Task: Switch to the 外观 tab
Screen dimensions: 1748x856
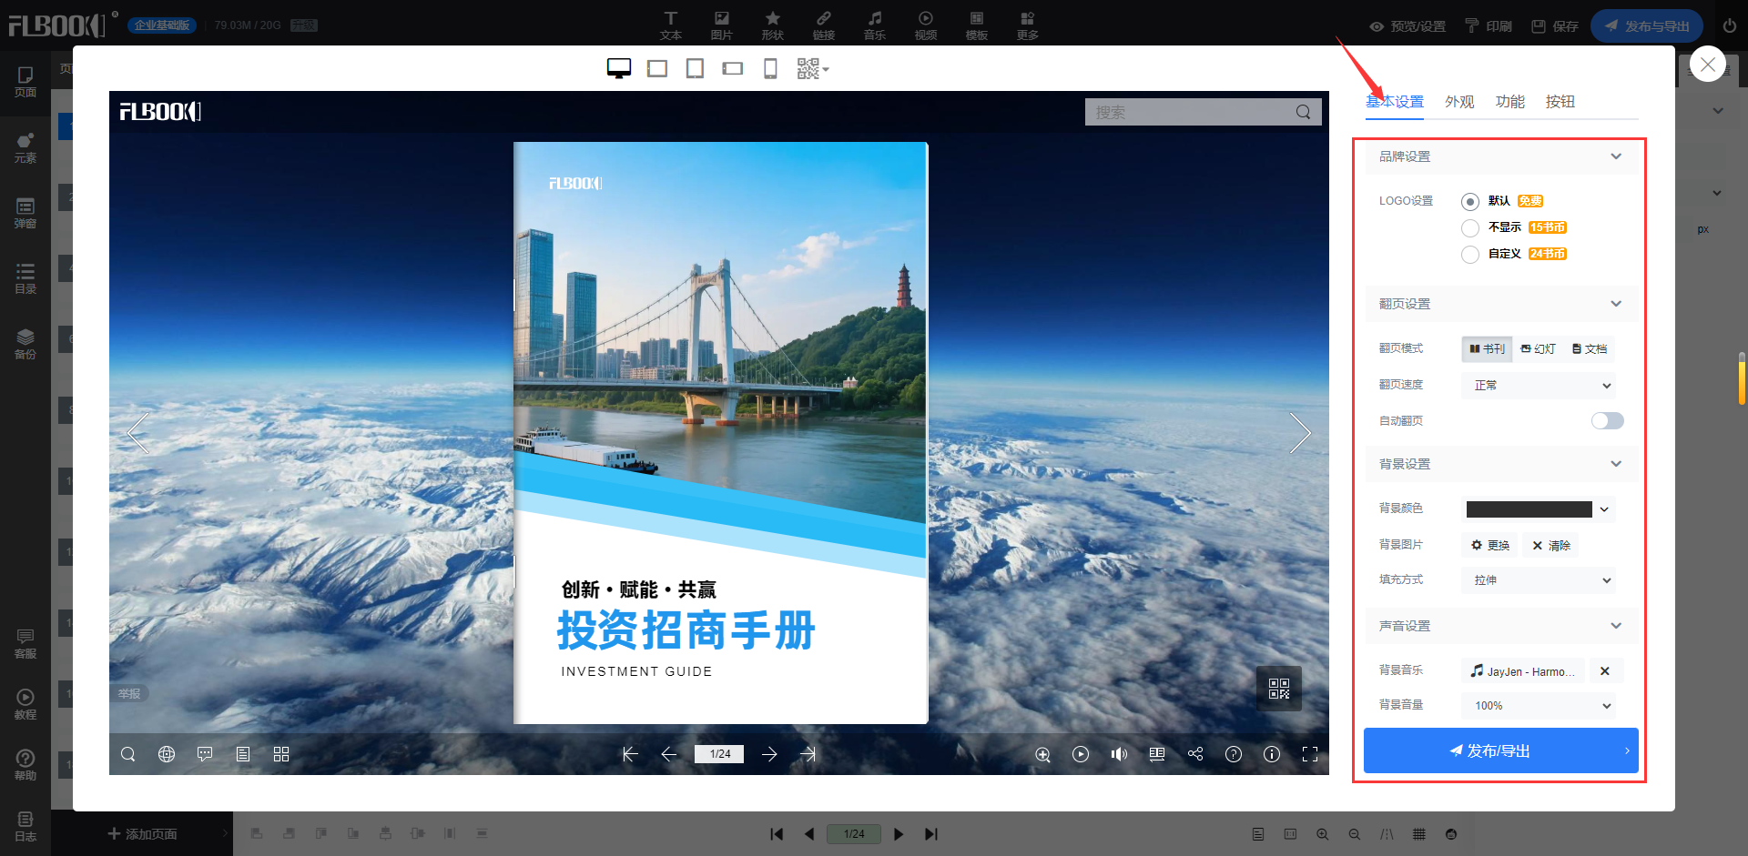Action: pos(1458,102)
